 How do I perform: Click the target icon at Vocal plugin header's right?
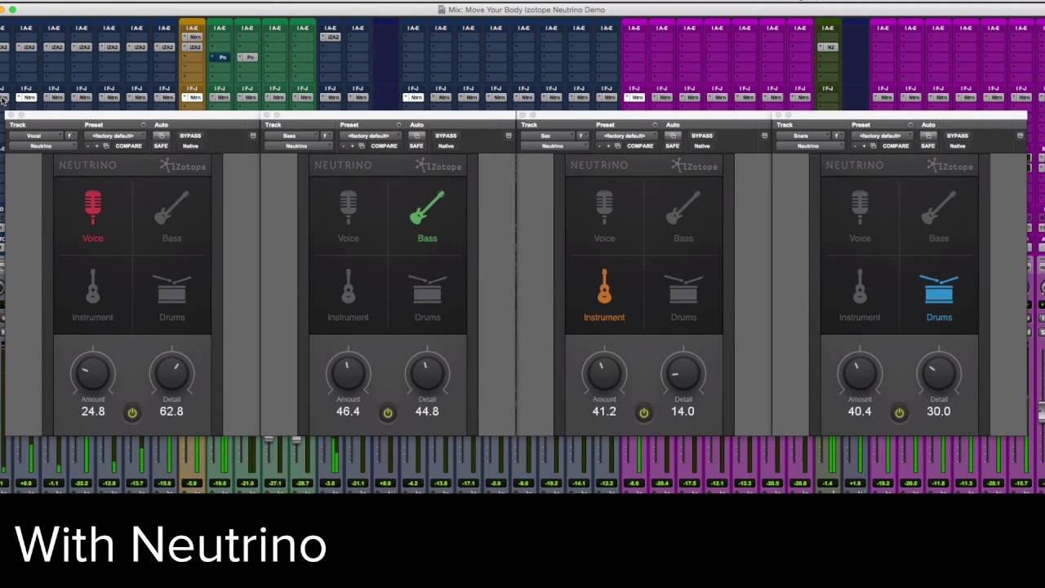click(x=253, y=136)
